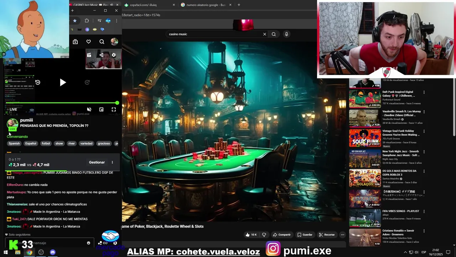Open OBS Studio from the taskbar
The width and height of the screenshot is (456, 257).
pos(41,252)
